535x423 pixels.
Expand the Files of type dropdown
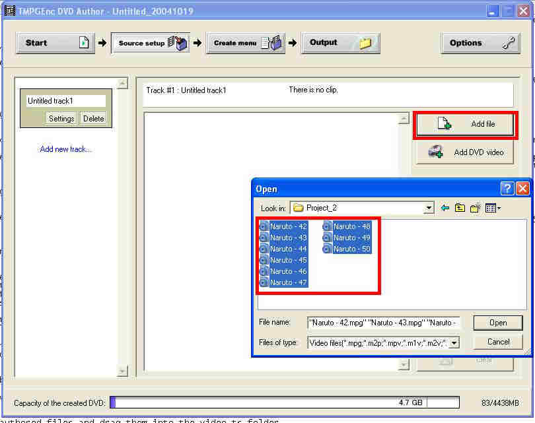coord(454,343)
